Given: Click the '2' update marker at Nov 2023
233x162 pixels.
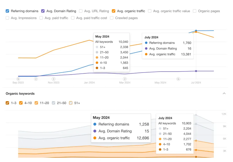Looking at the screenshot, I should 54,79.
